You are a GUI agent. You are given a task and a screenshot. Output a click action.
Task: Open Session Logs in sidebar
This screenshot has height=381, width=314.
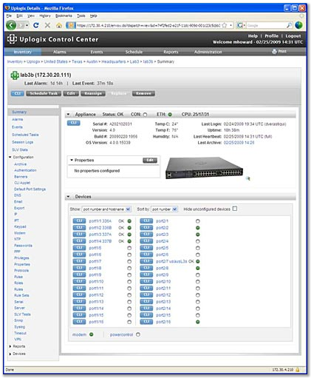click(22, 142)
